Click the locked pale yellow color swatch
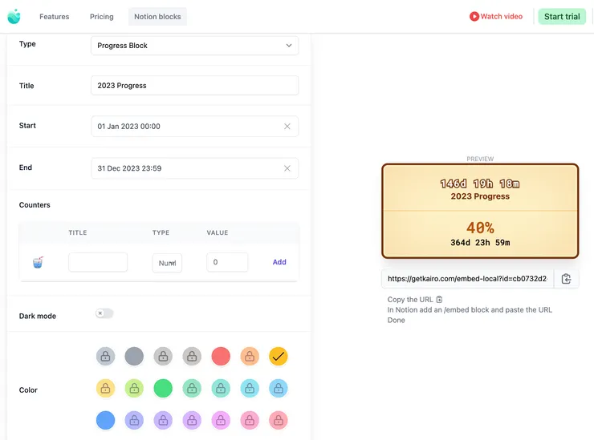 tap(105, 389)
